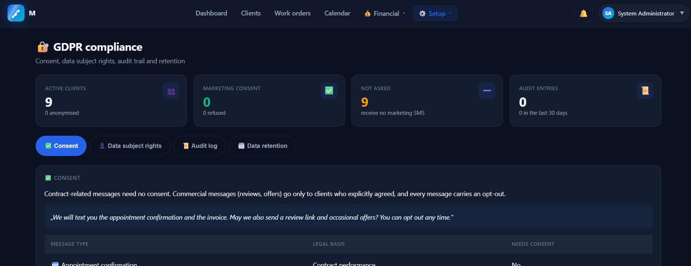Image resolution: width=691 pixels, height=266 pixels.
Task: Click the app logo icon
Action: point(16,13)
